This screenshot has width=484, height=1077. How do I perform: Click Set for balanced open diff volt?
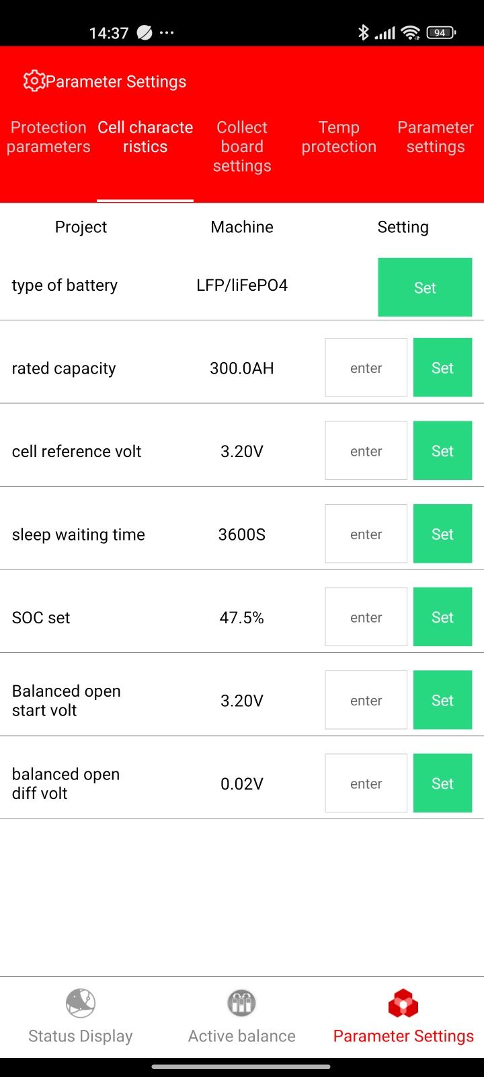coord(442,784)
